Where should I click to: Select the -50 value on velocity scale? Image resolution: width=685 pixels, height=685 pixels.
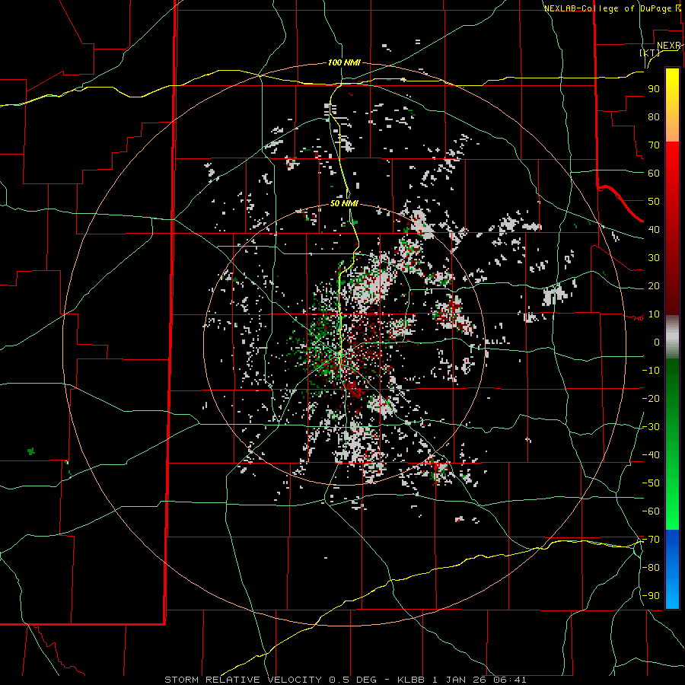tap(651, 483)
